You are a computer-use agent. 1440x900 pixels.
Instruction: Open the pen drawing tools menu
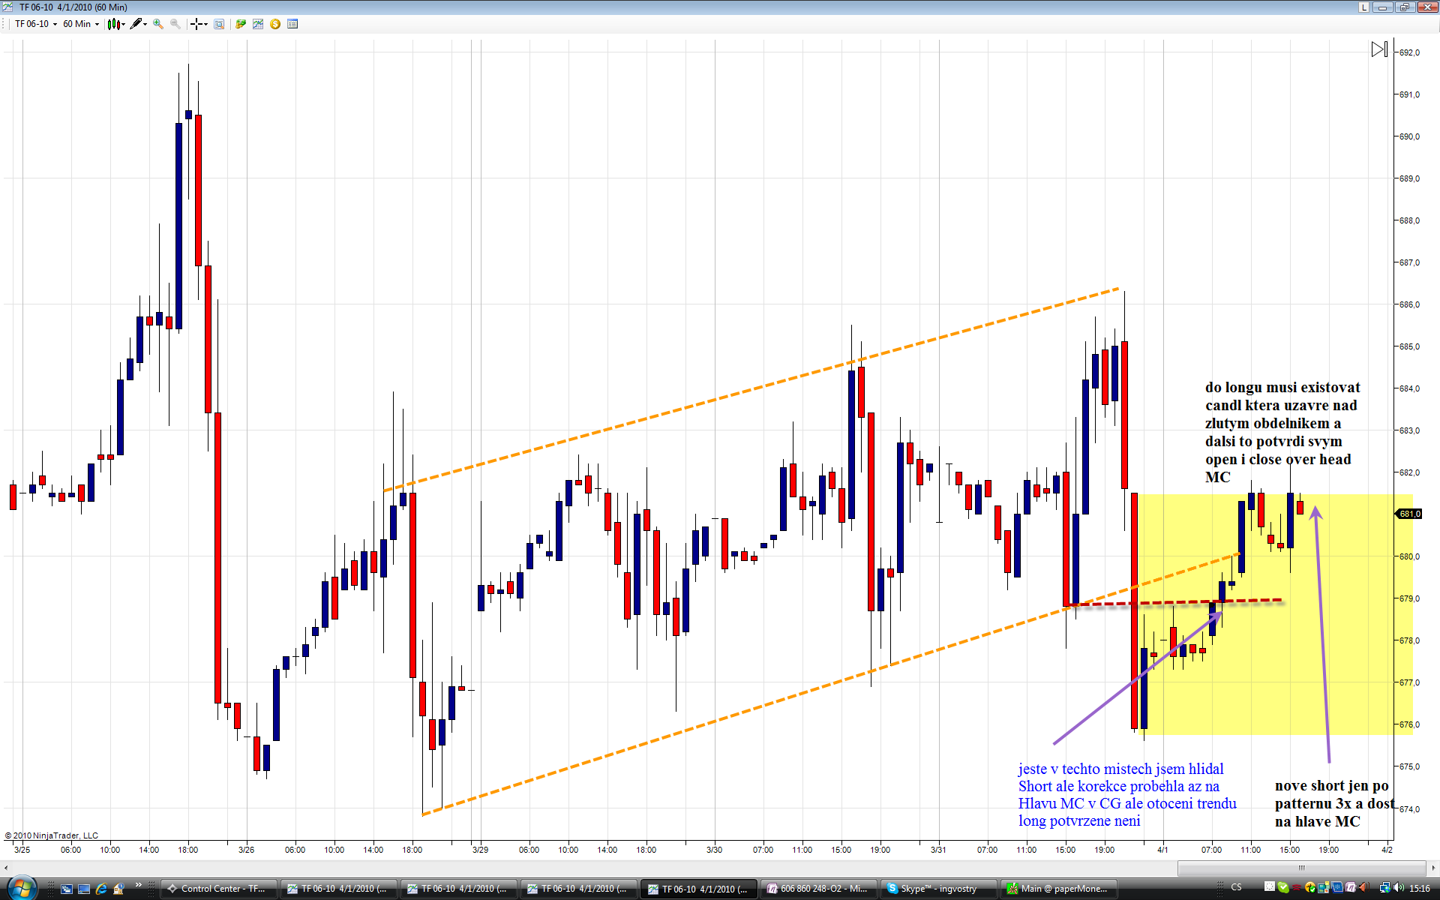137,24
